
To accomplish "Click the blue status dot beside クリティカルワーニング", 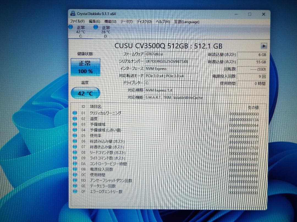I will (x=75, y=113).
